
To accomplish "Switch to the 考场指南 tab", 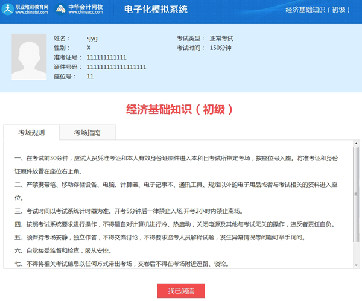I will coord(87,133).
